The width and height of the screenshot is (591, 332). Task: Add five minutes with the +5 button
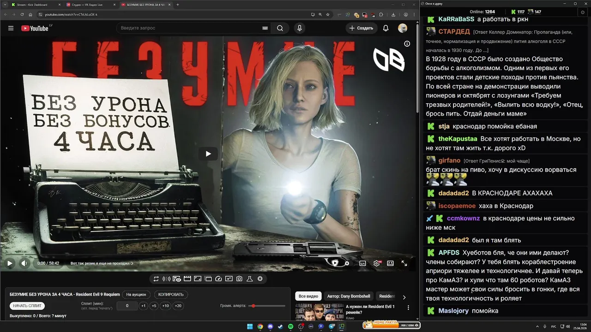[154, 306]
